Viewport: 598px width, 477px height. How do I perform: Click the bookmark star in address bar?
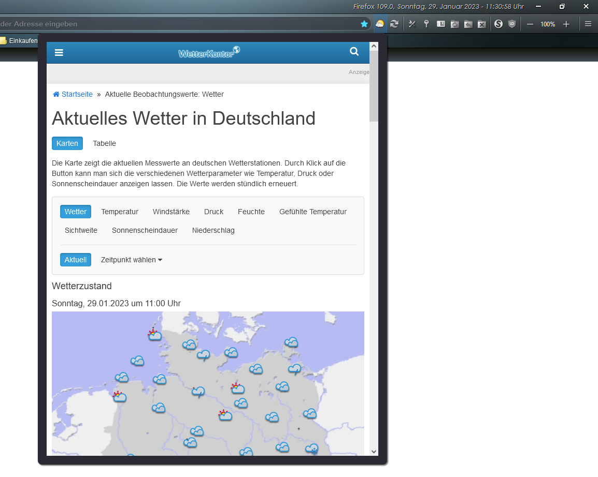pyautogui.click(x=364, y=24)
